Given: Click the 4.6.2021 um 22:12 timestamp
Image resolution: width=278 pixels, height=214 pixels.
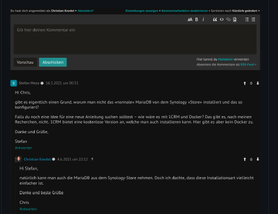Looking at the screenshot, I should pos(72,159).
